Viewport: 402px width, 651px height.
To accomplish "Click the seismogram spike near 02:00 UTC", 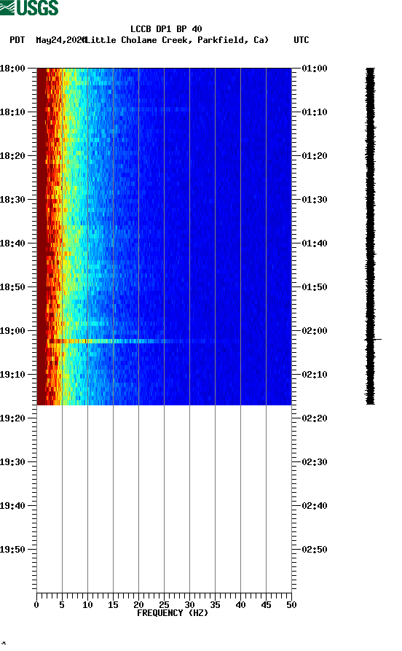I will (x=374, y=340).
